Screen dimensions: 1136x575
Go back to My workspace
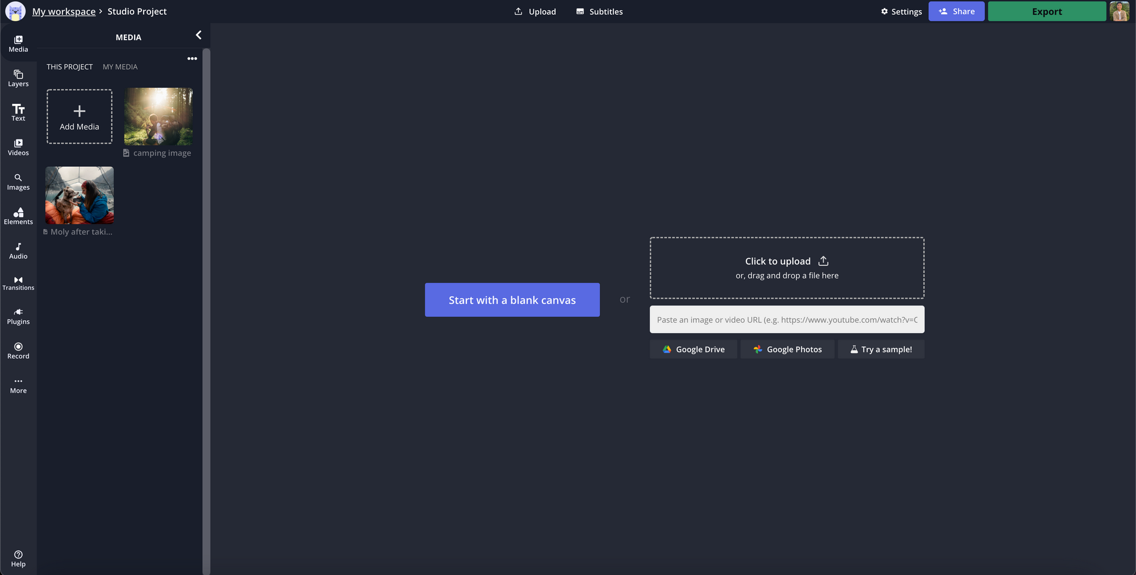[x=64, y=11]
